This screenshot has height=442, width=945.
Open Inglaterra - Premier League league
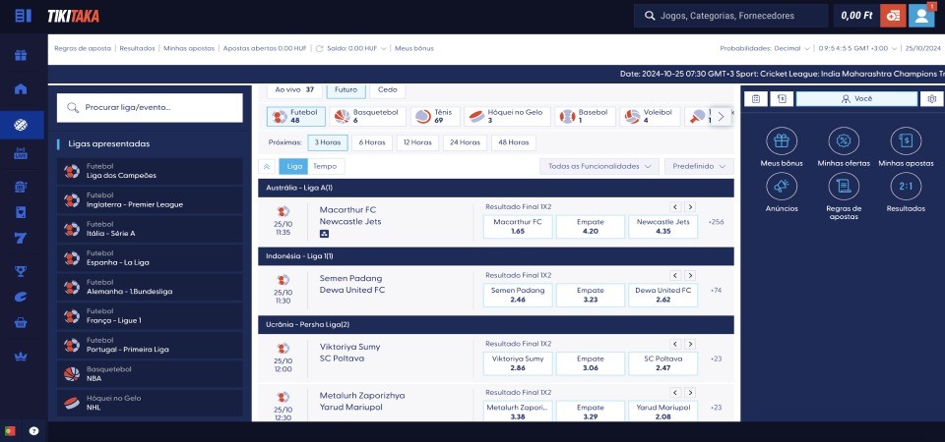point(150,199)
